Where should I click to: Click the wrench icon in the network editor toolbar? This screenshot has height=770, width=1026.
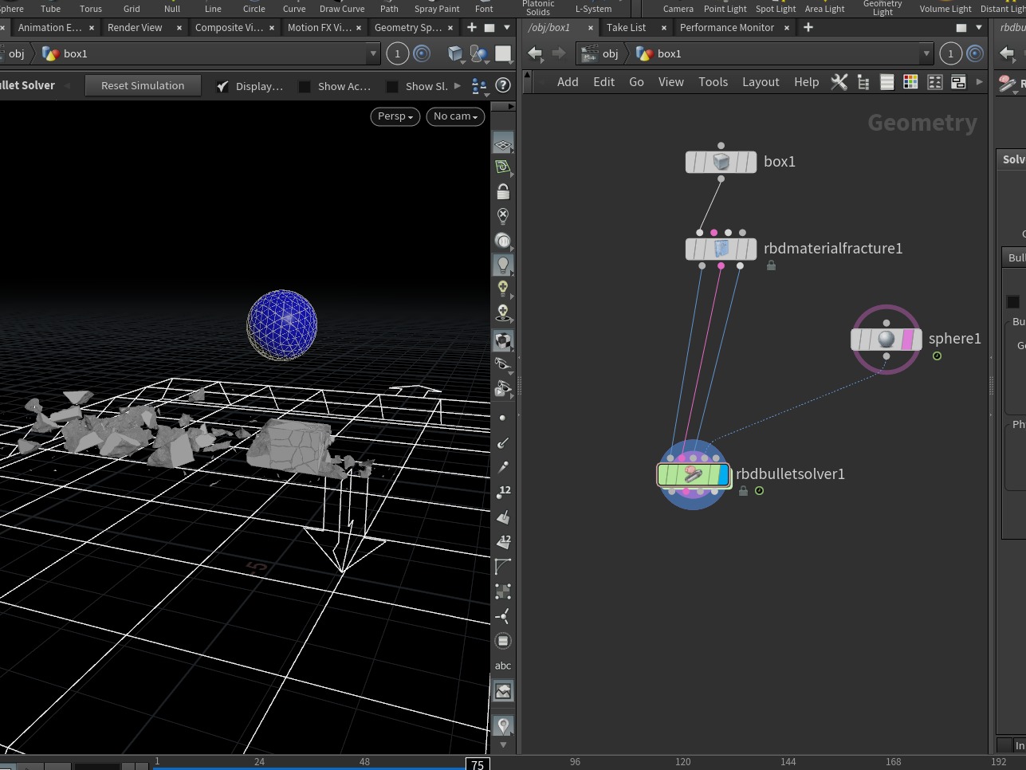point(839,81)
